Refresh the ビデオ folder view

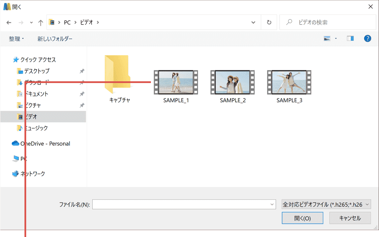[x=269, y=22]
